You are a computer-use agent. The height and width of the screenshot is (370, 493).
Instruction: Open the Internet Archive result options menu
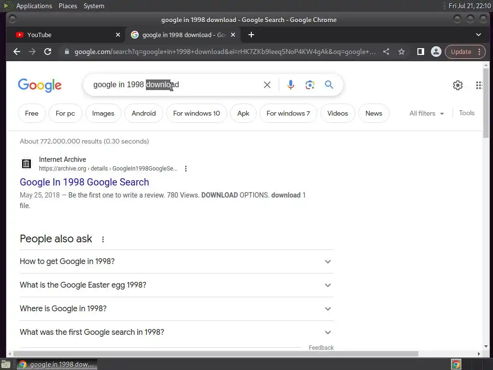point(186,169)
